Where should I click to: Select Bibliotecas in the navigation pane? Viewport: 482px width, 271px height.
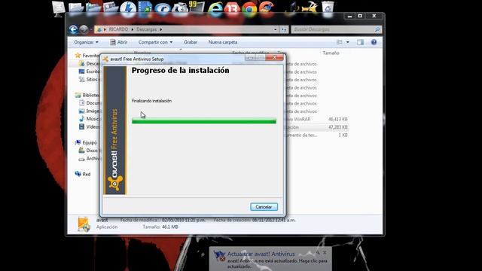[87, 96]
